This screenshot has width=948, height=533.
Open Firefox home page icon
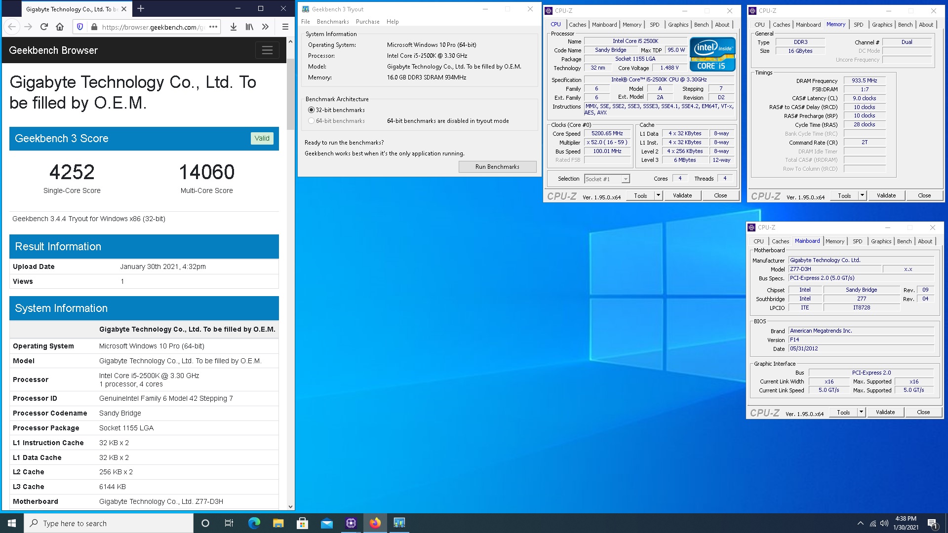[60, 27]
